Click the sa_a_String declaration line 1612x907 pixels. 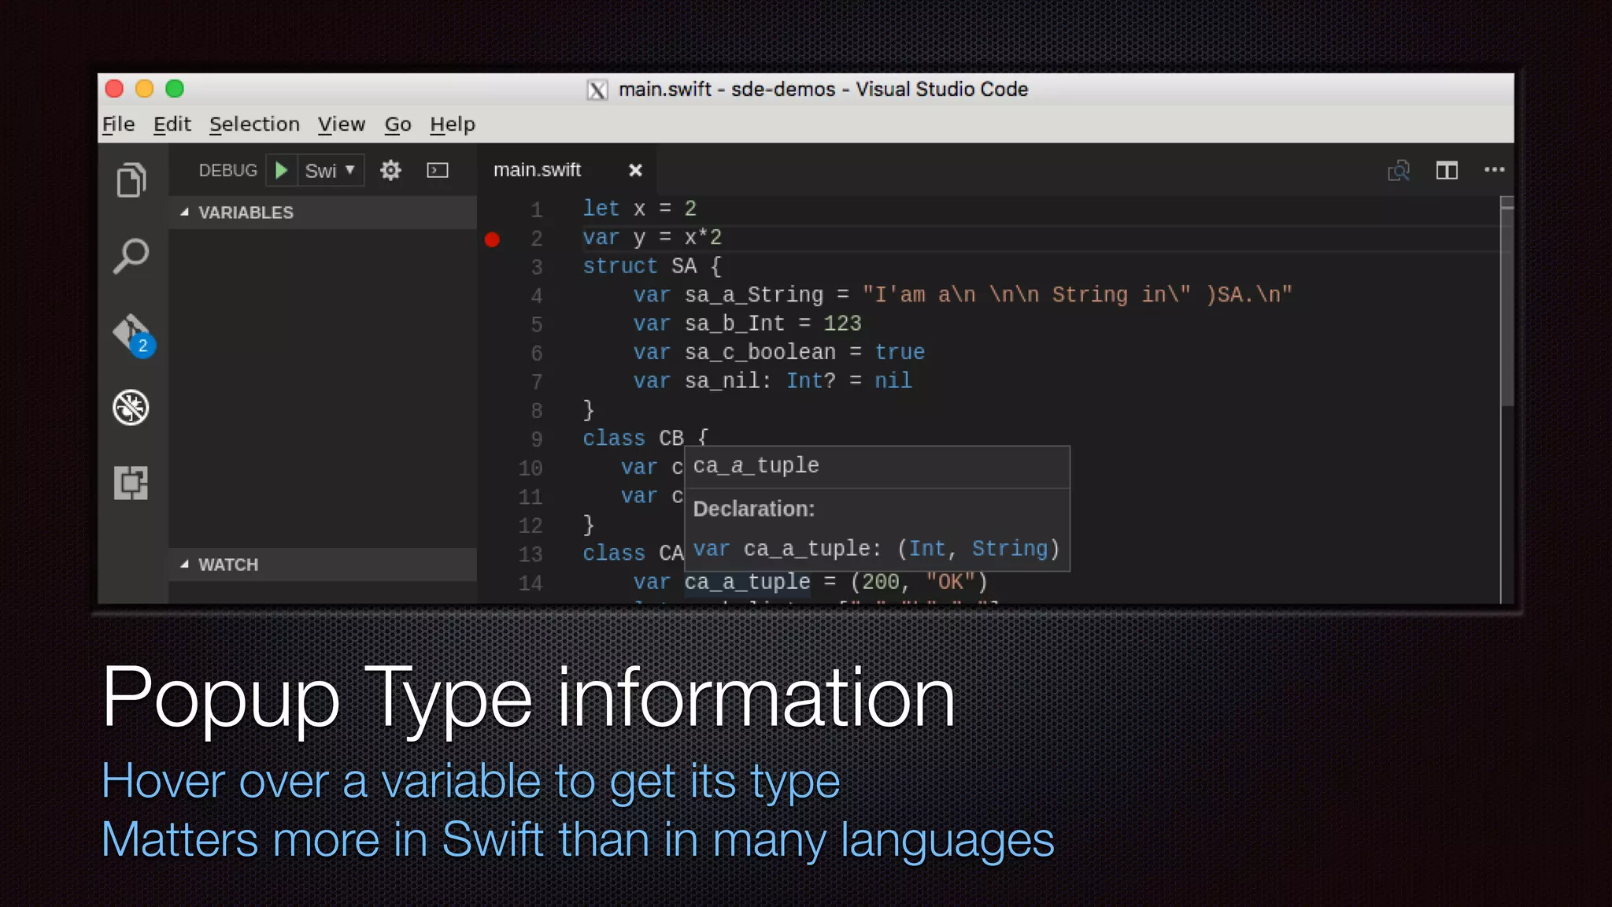click(x=963, y=295)
